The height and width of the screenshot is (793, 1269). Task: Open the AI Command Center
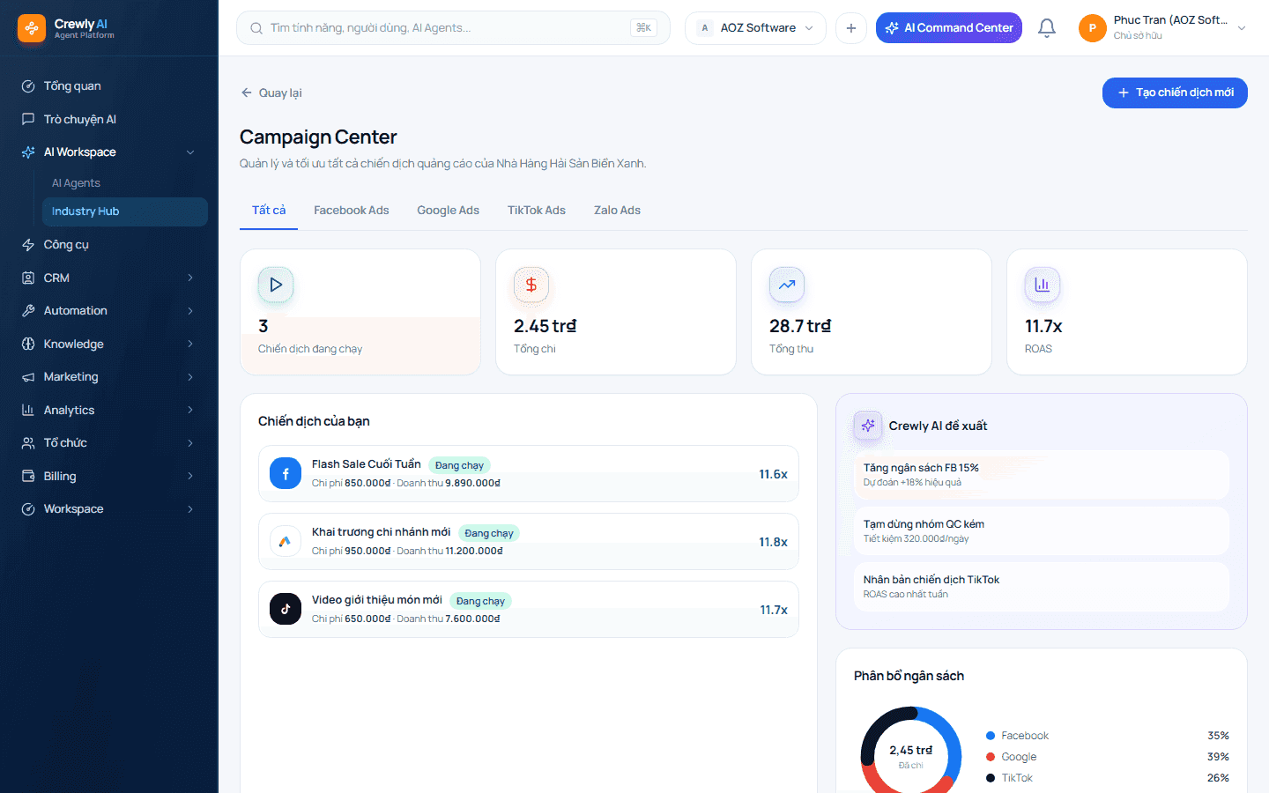pyautogui.click(x=949, y=28)
